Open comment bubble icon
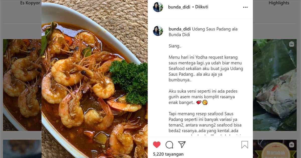 pyautogui.click(x=169, y=145)
